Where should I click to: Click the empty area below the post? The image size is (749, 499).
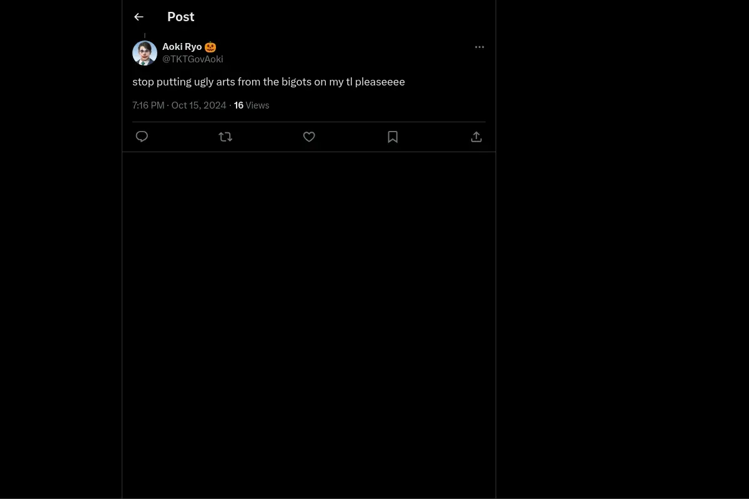309,324
